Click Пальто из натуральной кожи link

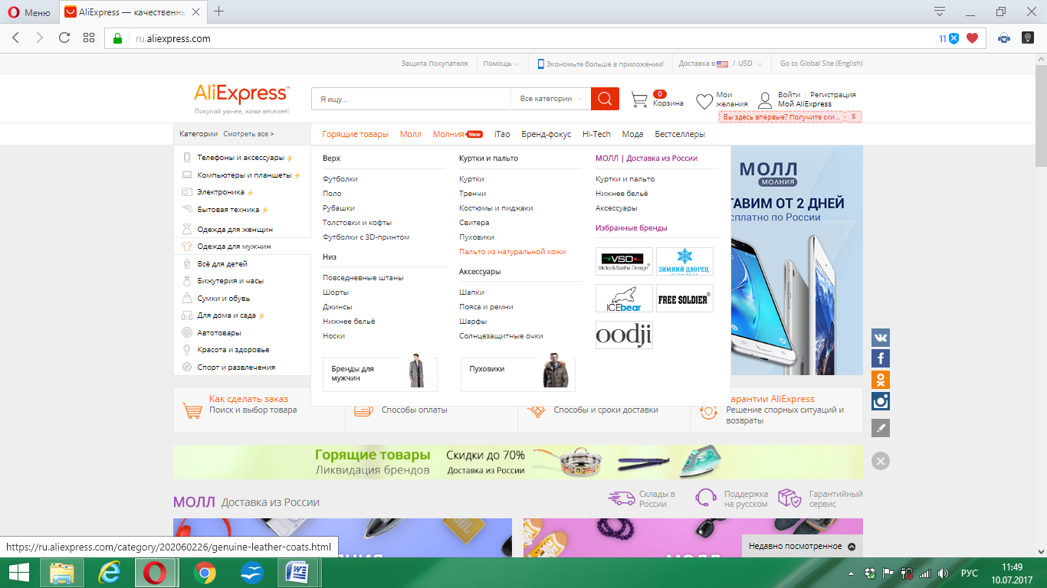pyautogui.click(x=512, y=252)
